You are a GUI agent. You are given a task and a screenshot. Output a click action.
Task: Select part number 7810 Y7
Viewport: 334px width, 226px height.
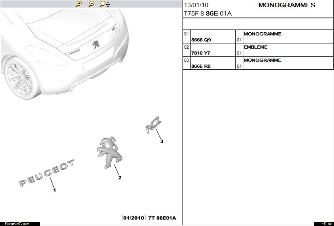(201, 53)
